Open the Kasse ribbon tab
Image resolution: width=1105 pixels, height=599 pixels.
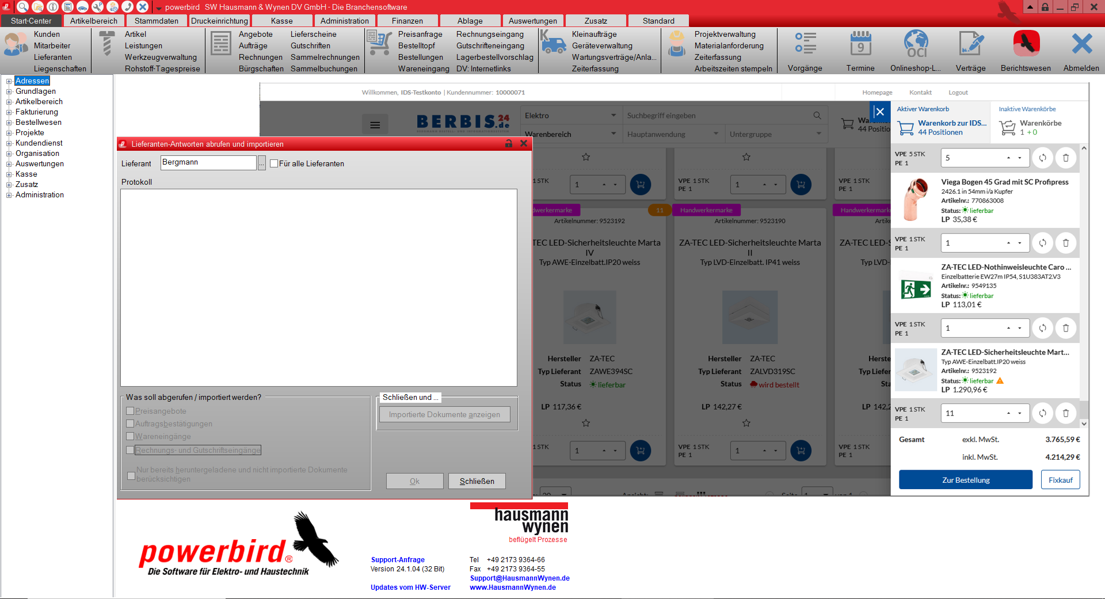(282, 21)
